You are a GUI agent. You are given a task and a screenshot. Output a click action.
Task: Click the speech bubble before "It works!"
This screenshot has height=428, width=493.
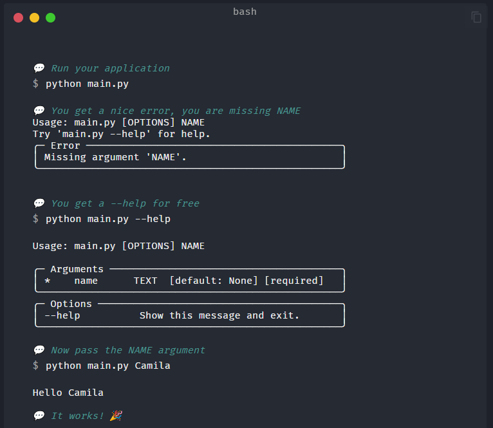(39, 416)
